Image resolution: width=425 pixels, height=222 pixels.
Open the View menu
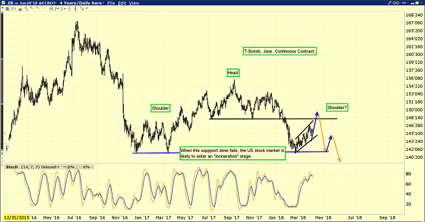[134, 3]
